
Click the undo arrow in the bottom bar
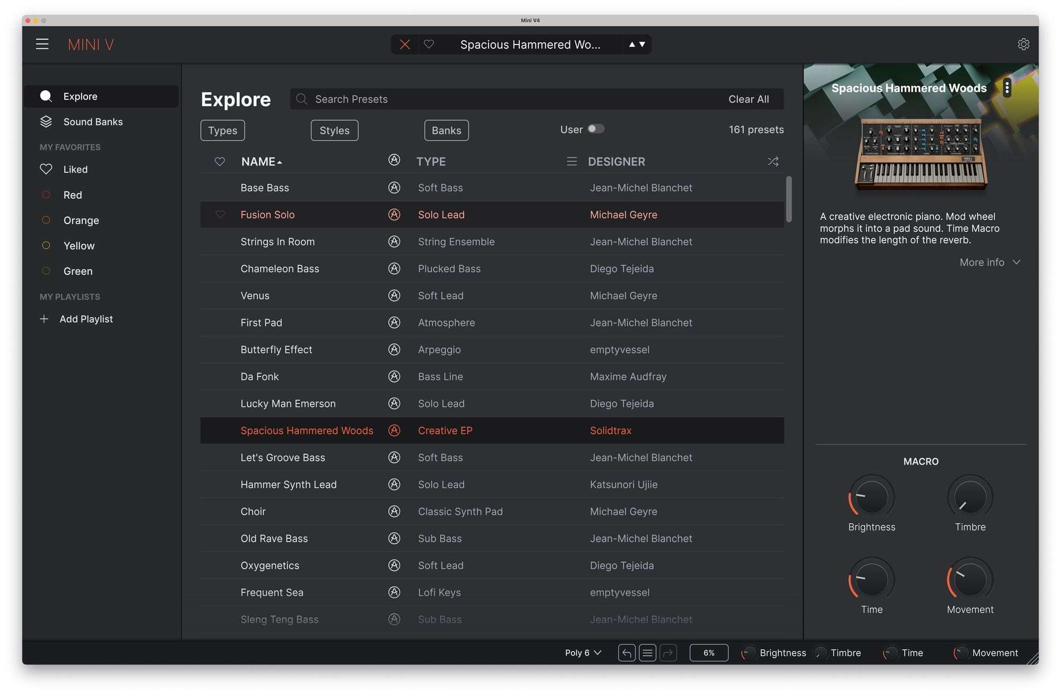[627, 653]
